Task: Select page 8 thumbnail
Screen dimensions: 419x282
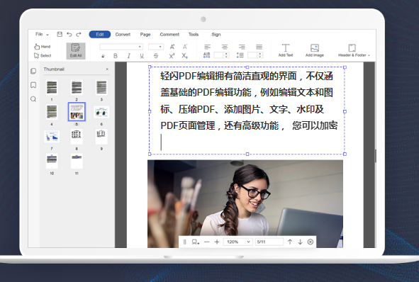Action: pyautogui.click(x=77, y=137)
